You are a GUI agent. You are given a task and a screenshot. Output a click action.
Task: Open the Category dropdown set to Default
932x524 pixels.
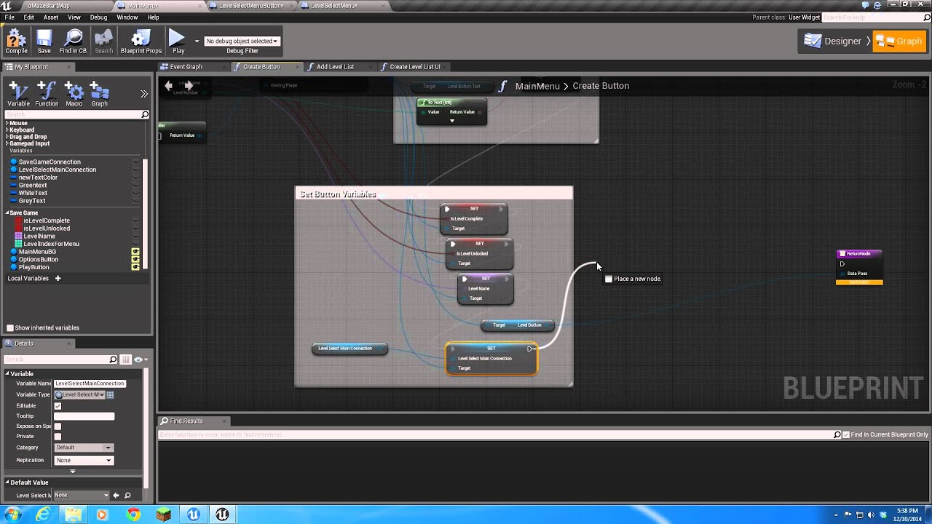84,448
